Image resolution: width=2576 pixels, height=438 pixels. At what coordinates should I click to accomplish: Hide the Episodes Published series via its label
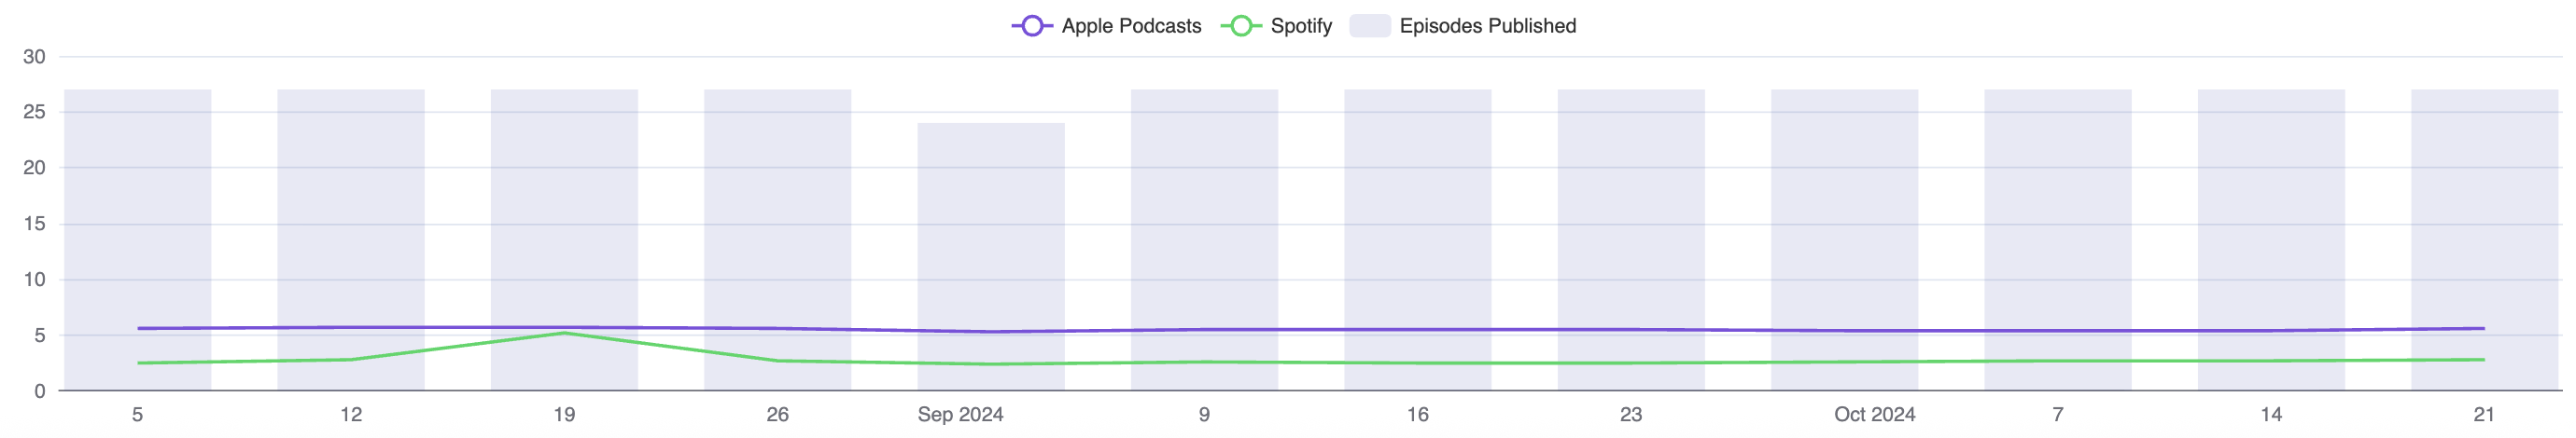[1487, 26]
